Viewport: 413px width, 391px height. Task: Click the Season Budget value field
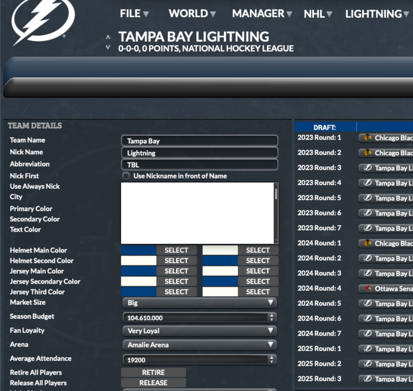pos(195,318)
